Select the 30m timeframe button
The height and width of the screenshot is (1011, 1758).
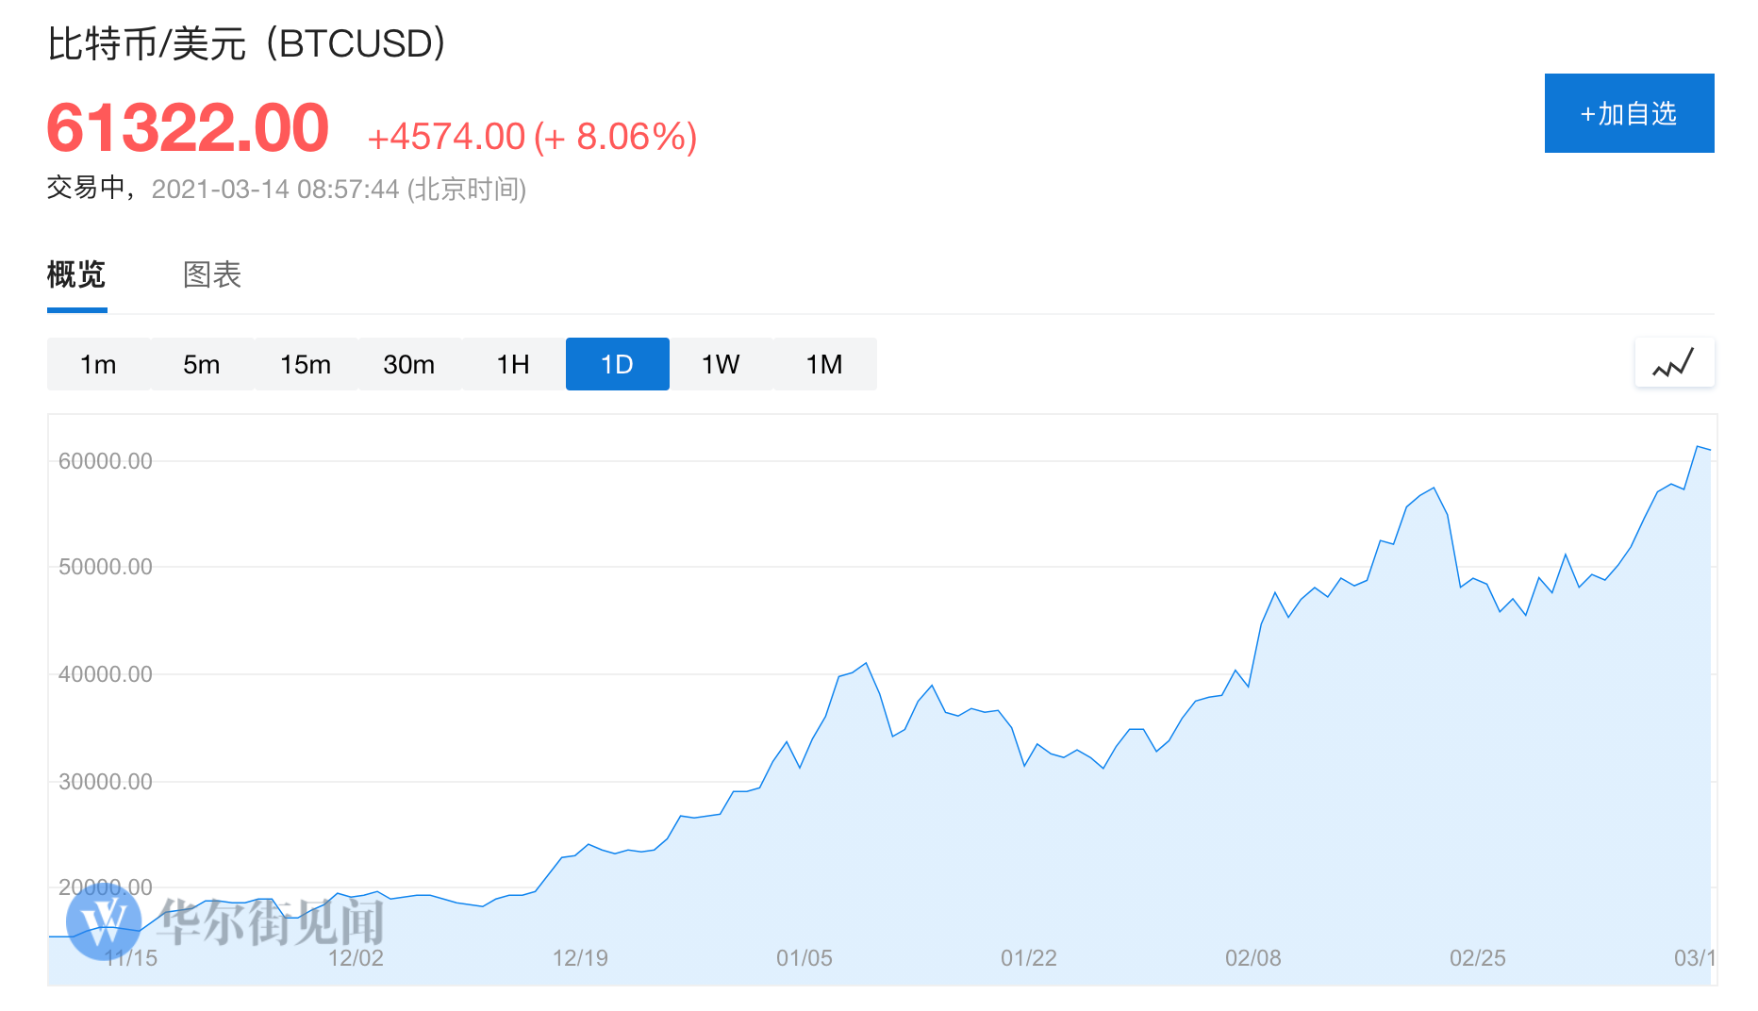tap(409, 364)
